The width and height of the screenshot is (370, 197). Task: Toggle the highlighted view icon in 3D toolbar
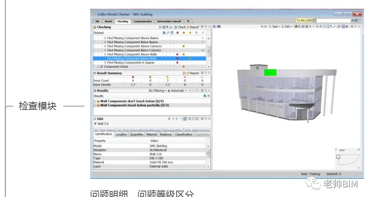(343, 26)
